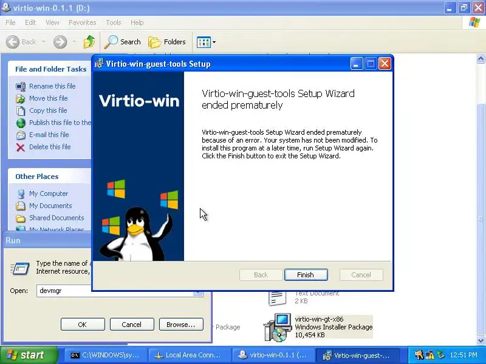Open the Views dropdown in toolbar
Viewport: 486px width, 364px height.
coord(206,42)
